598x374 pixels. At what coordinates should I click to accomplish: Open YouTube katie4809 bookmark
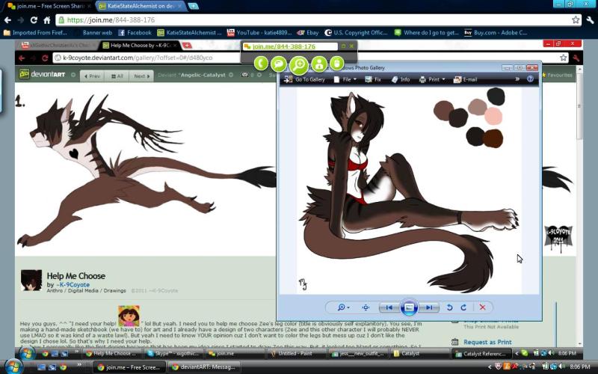(259, 33)
